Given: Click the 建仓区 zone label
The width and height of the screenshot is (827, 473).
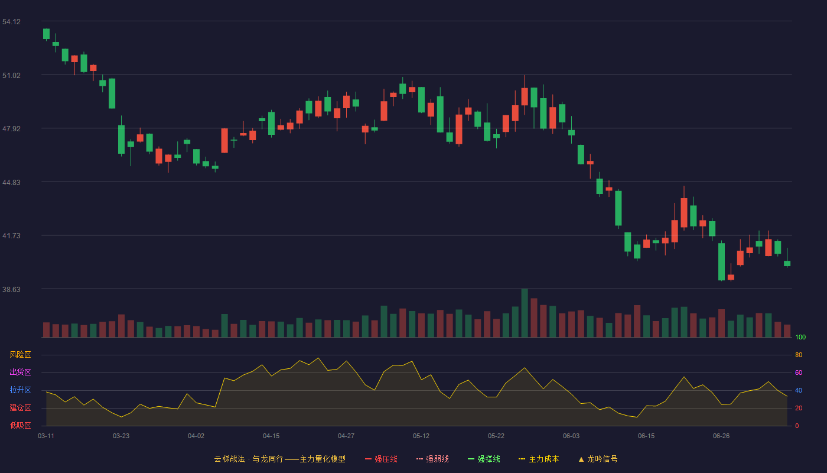Looking at the screenshot, I should 21,408.
